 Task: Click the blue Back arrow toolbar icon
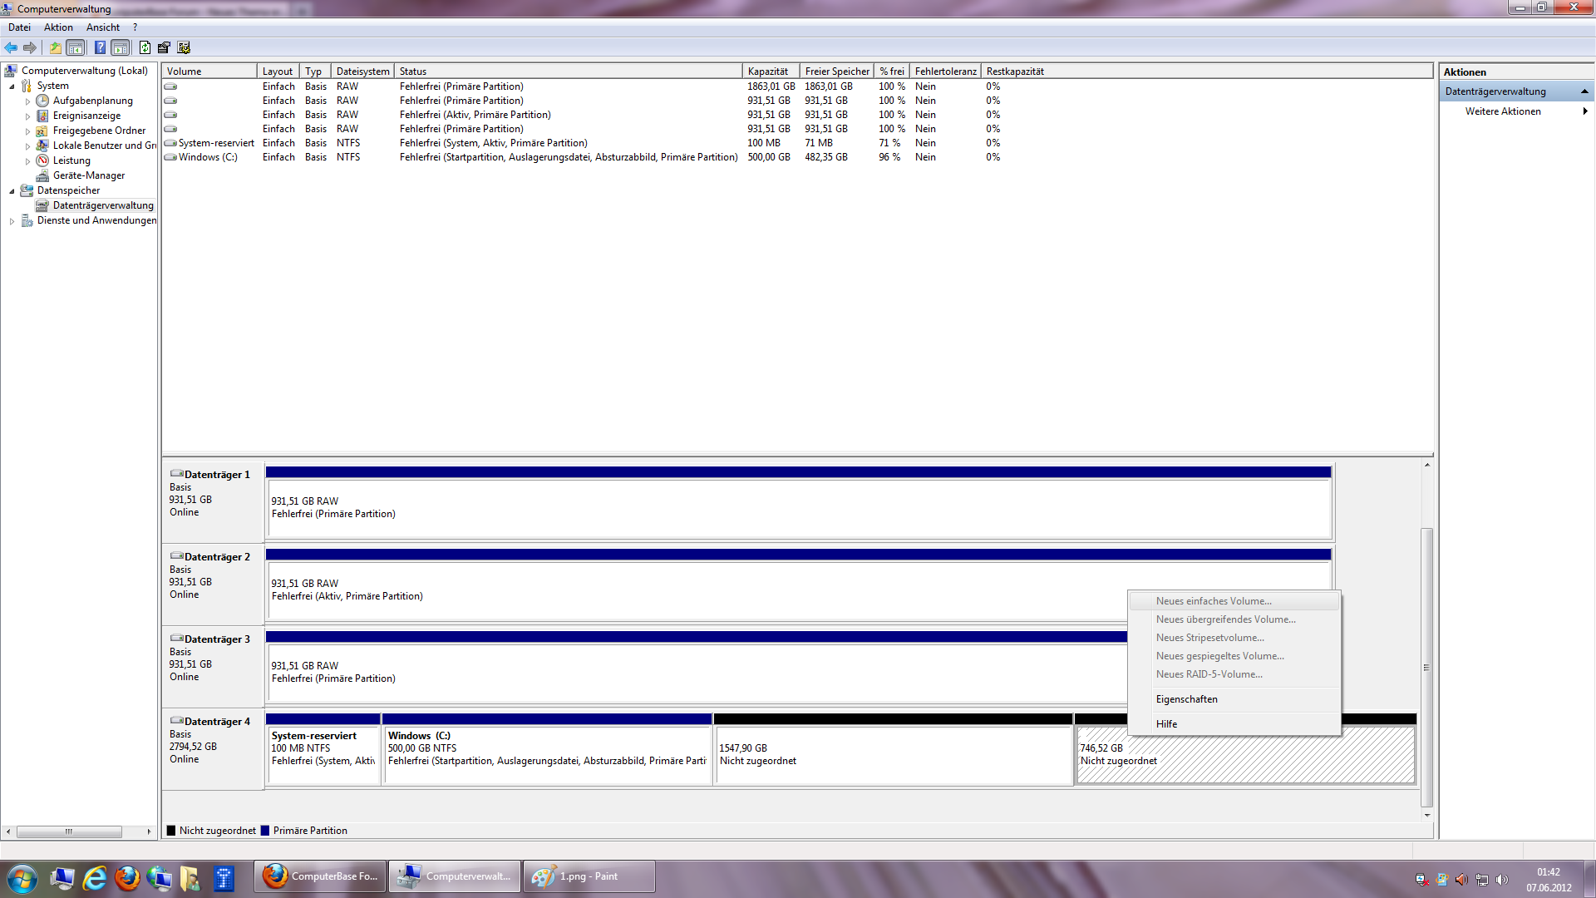(11, 47)
